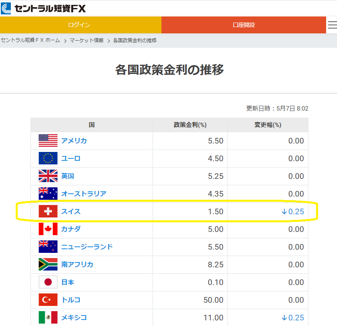
Task: Click the セントラル短資FX logo
Action: point(43,8)
